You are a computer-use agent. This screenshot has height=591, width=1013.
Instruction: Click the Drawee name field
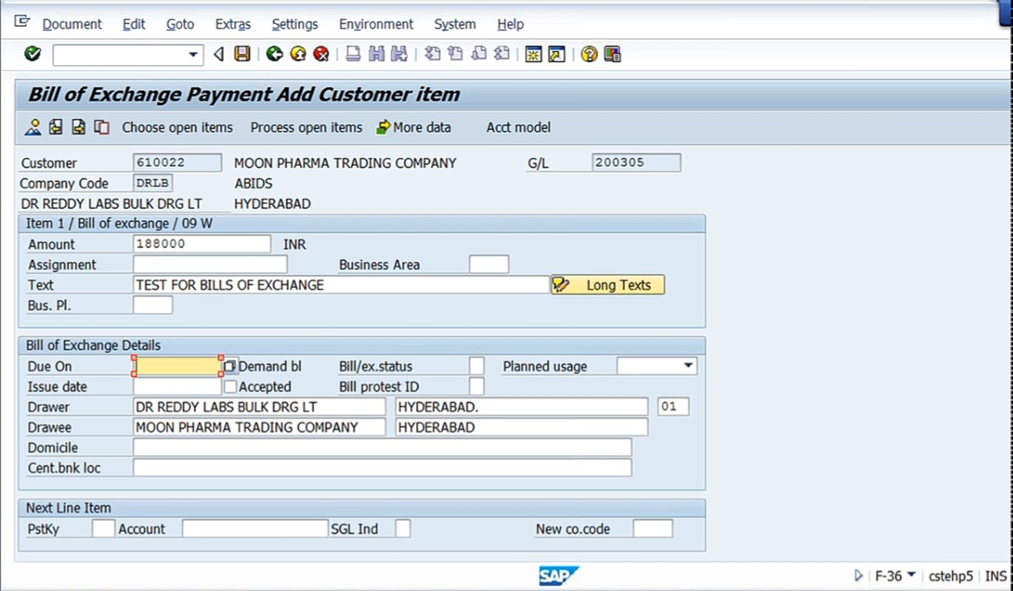pyautogui.click(x=259, y=427)
